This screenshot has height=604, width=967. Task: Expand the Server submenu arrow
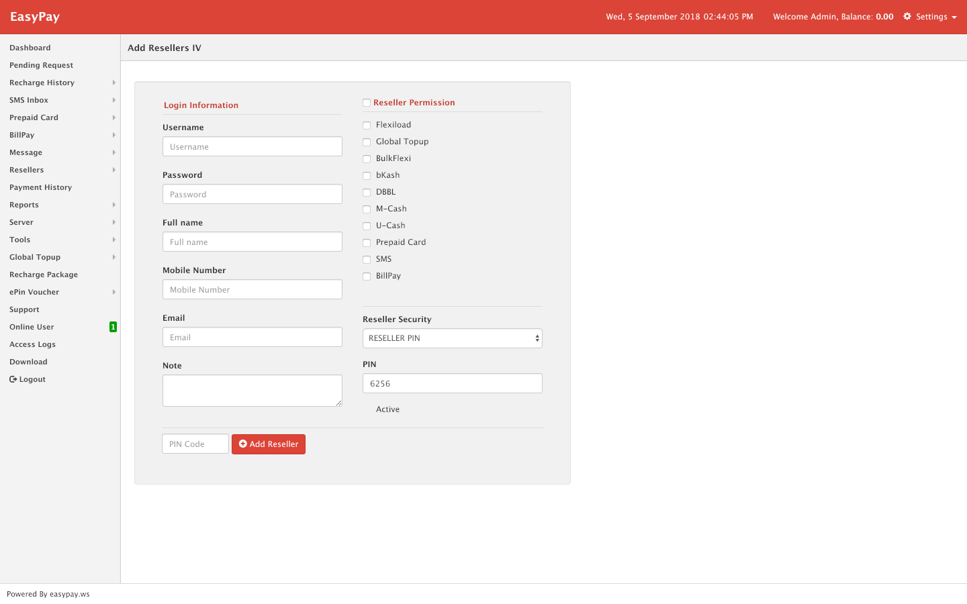click(x=114, y=222)
